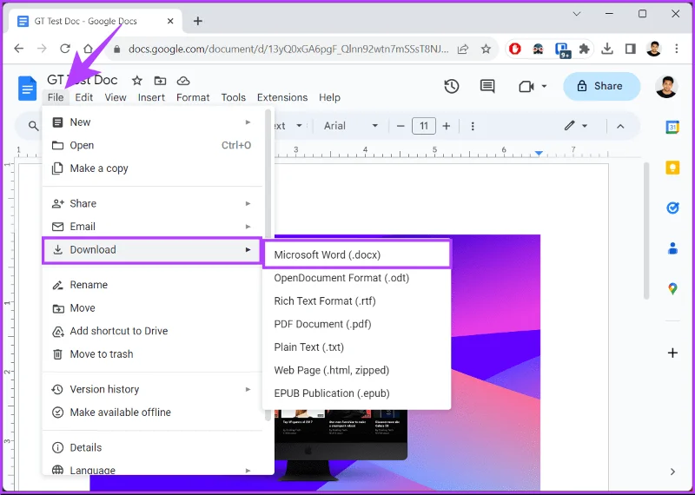Open the Extensions menu
Screen dimensions: 695x495
pyautogui.click(x=281, y=97)
